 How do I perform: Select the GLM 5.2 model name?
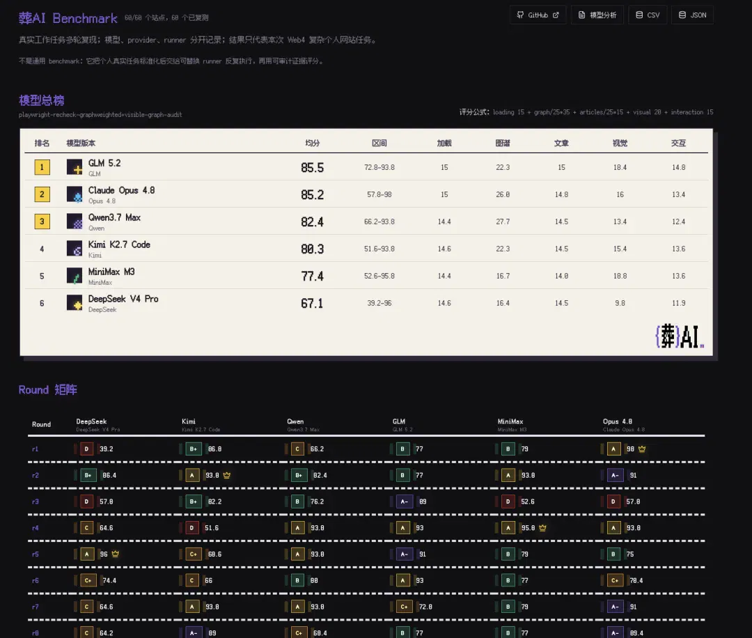pyautogui.click(x=104, y=163)
